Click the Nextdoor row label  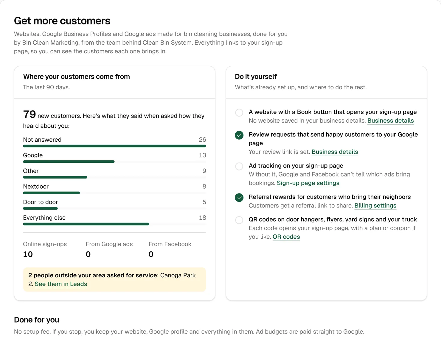[36, 187]
